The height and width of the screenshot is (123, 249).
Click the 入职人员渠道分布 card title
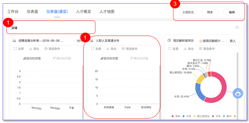pos(108,41)
